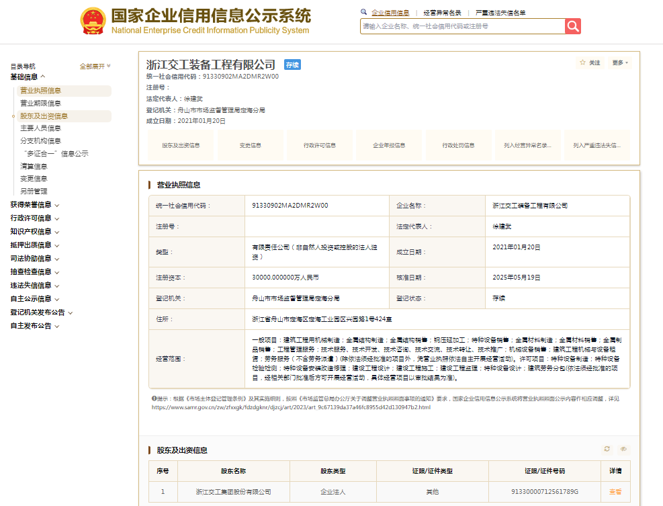Click 查看 link in shareholder row
Screen dimensions: 663x506
point(615,492)
